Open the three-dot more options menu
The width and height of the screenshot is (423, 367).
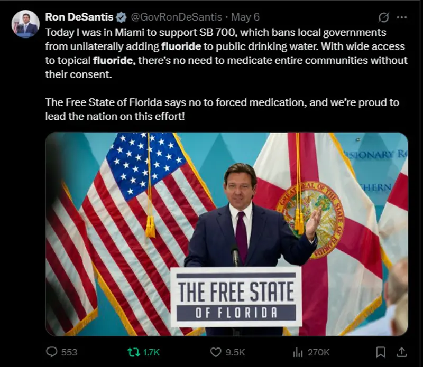point(402,17)
